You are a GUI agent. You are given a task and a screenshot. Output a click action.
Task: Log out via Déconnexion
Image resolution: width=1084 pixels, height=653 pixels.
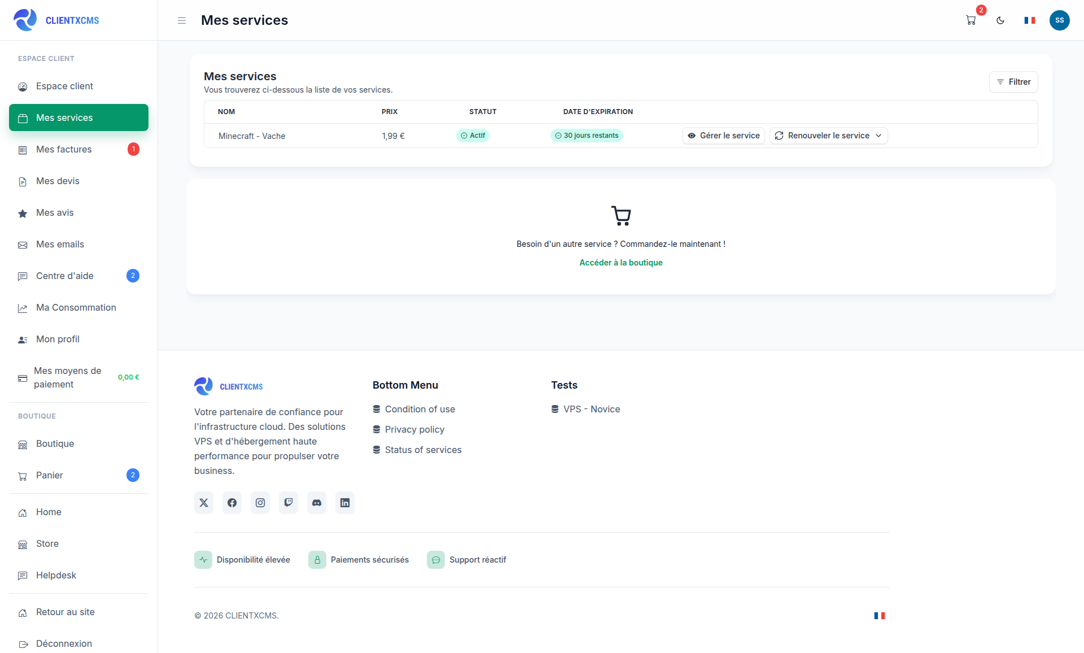(x=79, y=643)
